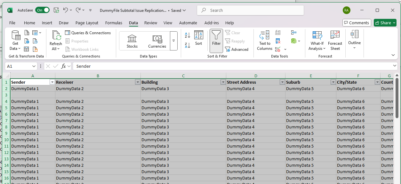
Task: Open the Data Model icon
Action: point(294,41)
